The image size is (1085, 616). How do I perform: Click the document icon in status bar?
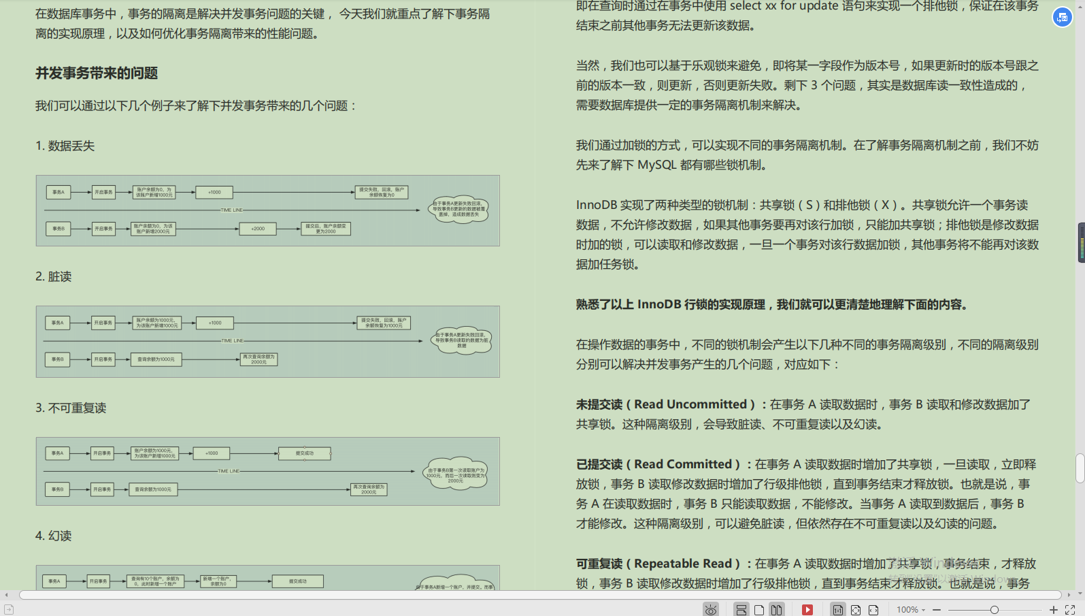tap(9, 610)
